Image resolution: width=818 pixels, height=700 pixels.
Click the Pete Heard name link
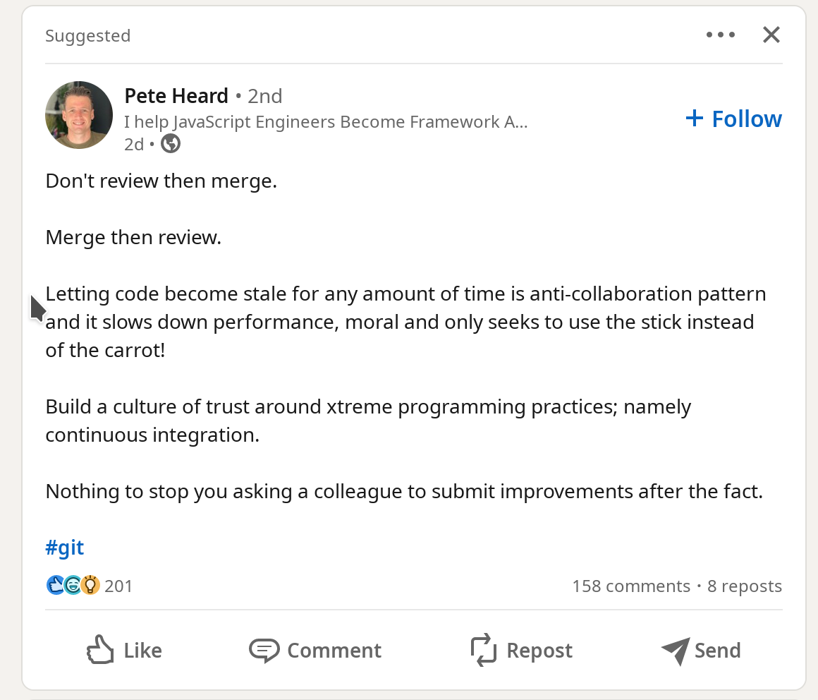[176, 96]
